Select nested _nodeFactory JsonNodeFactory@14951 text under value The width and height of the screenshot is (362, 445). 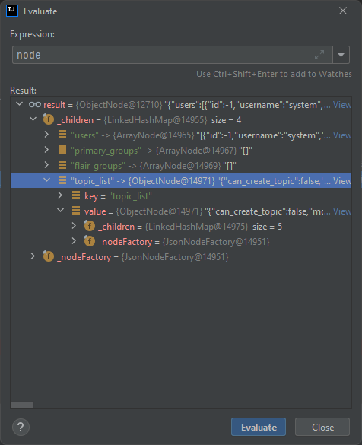183,242
